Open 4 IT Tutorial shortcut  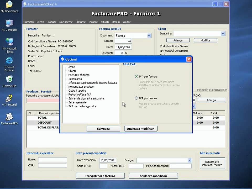[9, 100]
